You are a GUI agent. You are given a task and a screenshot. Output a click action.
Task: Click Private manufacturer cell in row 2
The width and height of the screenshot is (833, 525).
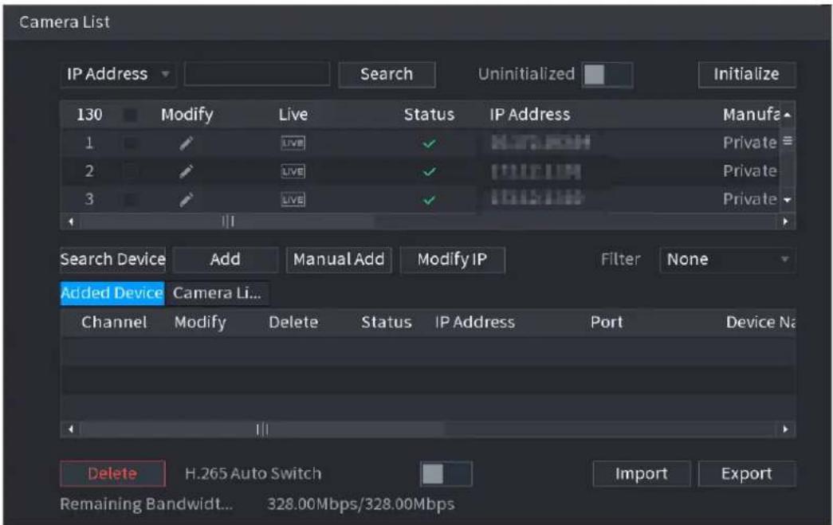[x=749, y=171]
